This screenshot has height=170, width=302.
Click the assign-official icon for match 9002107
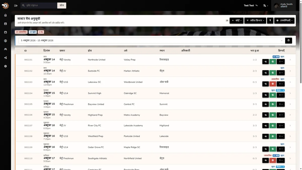[266, 125]
